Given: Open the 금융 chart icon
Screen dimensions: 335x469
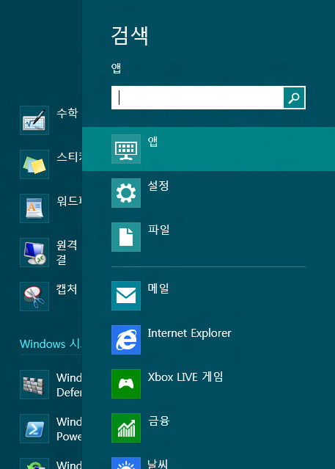Looking at the screenshot, I should [x=126, y=428].
